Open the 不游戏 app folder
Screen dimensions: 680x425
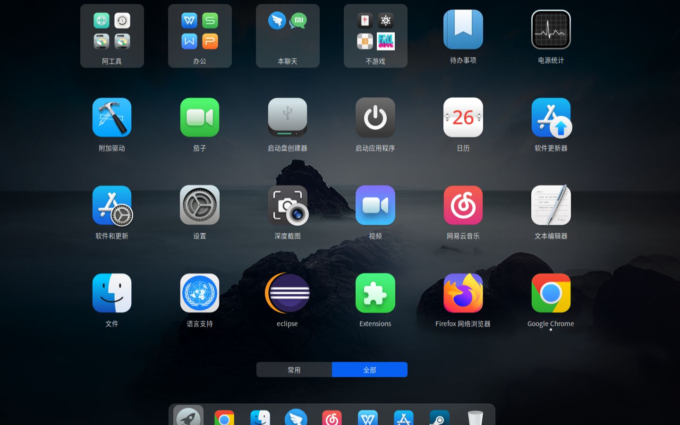point(375,36)
